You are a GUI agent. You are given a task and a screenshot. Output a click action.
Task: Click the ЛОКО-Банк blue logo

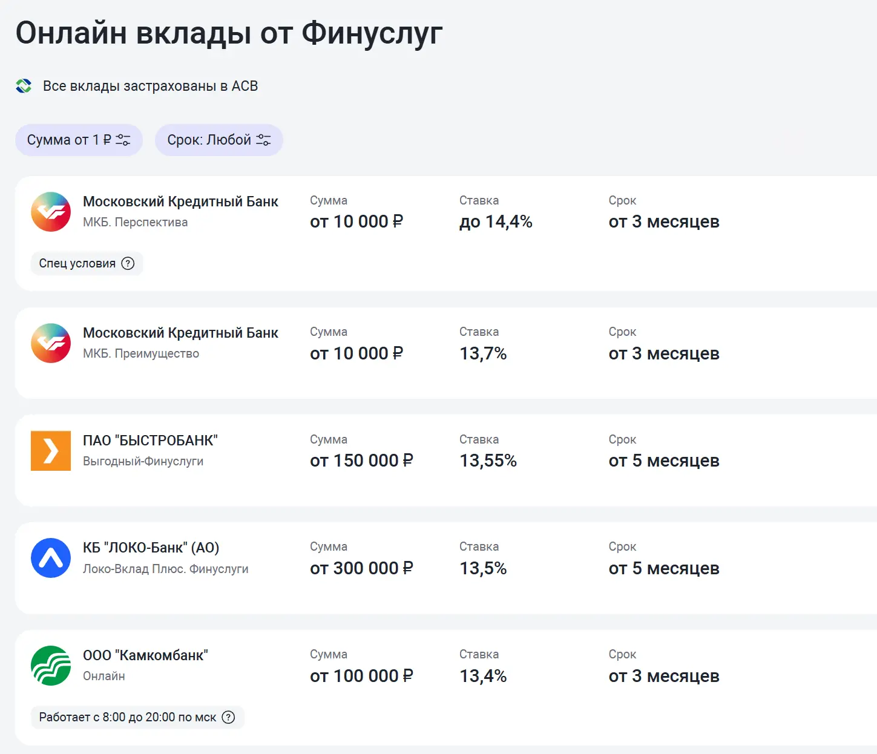pos(51,558)
